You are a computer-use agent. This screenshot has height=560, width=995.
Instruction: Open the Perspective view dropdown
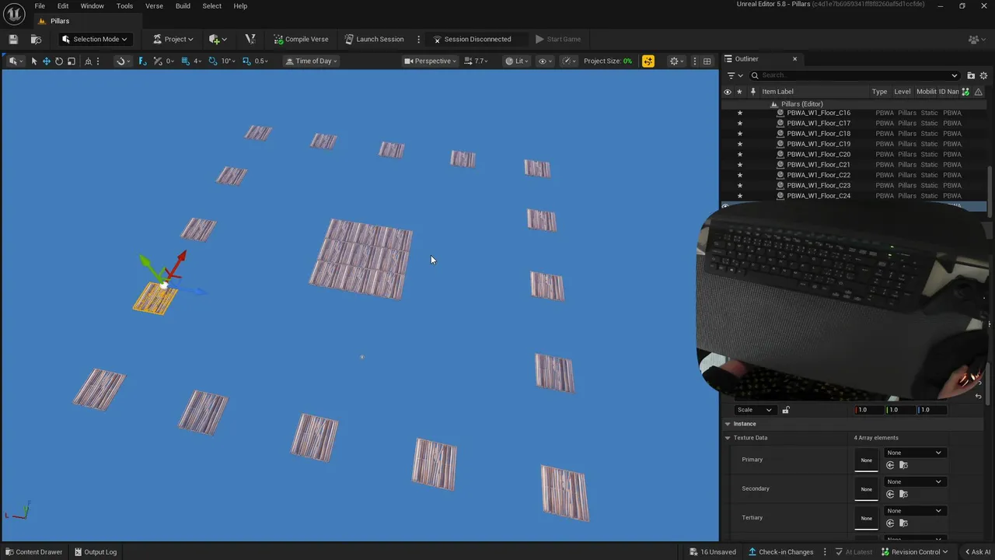coord(430,61)
